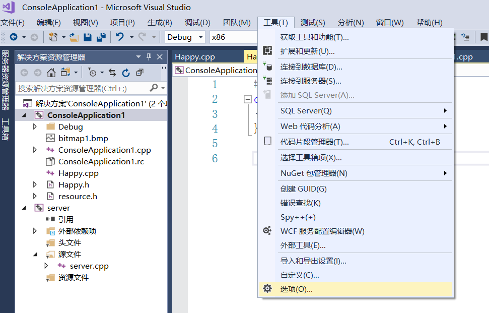
Task: Open the 文件(F) menu
Action: click(13, 23)
